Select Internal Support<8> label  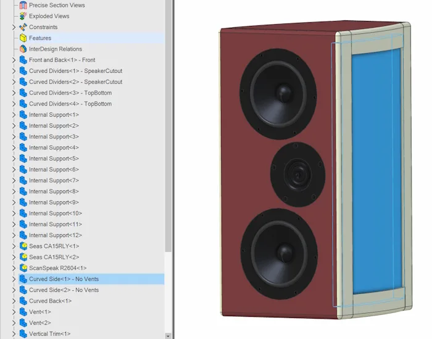pos(54,191)
